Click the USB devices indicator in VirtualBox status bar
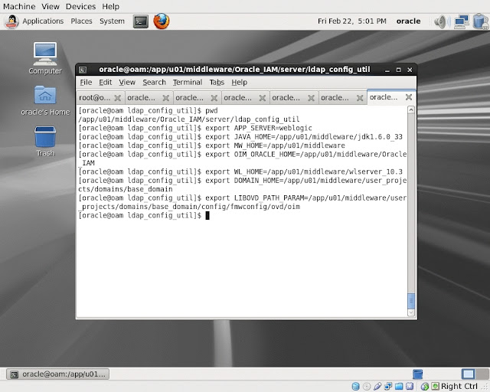This screenshot has height=392, width=490. coord(377,387)
